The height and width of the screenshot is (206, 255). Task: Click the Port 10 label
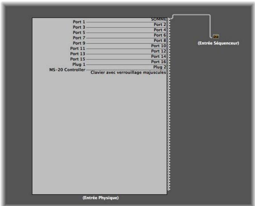(x=158, y=46)
